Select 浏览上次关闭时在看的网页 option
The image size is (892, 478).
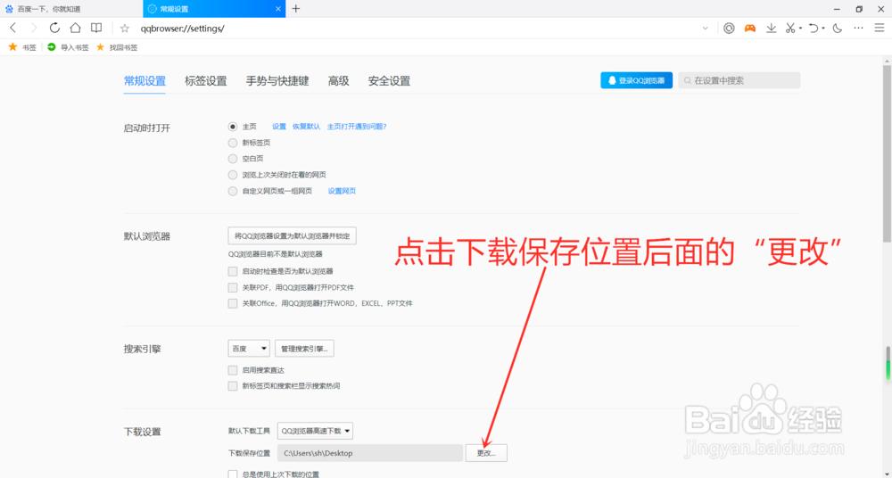click(232, 175)
